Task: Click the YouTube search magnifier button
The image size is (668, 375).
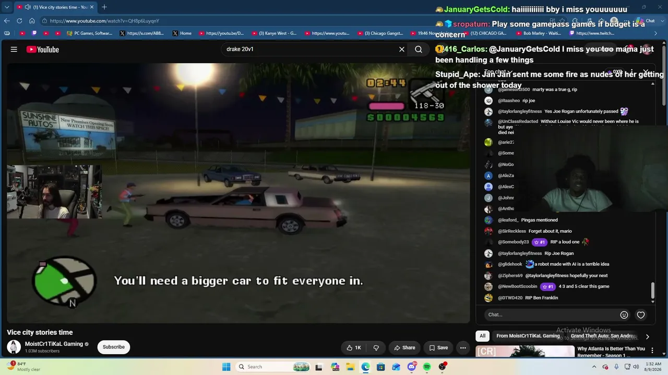Action: [419, 49]
